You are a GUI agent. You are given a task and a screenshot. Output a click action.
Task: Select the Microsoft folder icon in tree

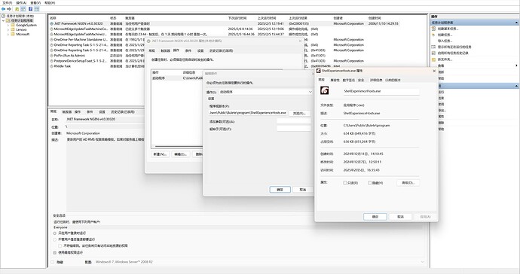(x=13, y=35)
